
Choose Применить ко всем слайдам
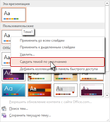42,40
